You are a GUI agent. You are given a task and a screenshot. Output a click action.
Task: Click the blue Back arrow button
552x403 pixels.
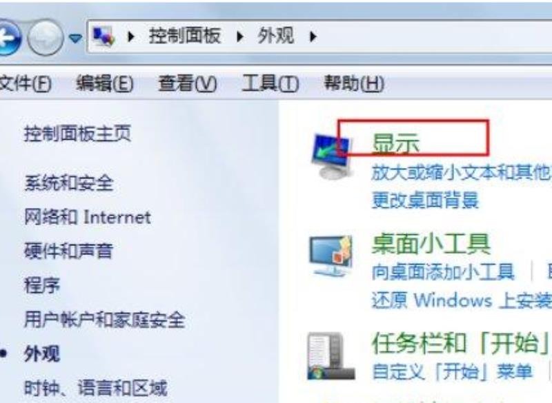coord(8,37)
